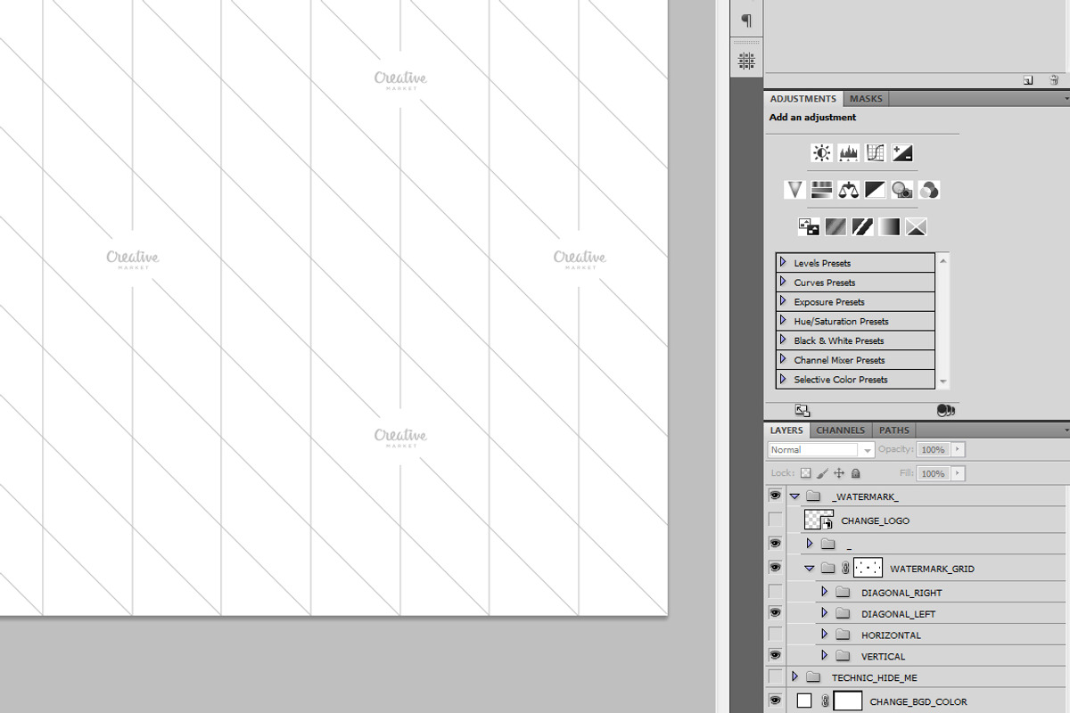This screenshot has height=713, width=1070.
Task: Lock image pixels brush icon
Action: tap(822, 473)
